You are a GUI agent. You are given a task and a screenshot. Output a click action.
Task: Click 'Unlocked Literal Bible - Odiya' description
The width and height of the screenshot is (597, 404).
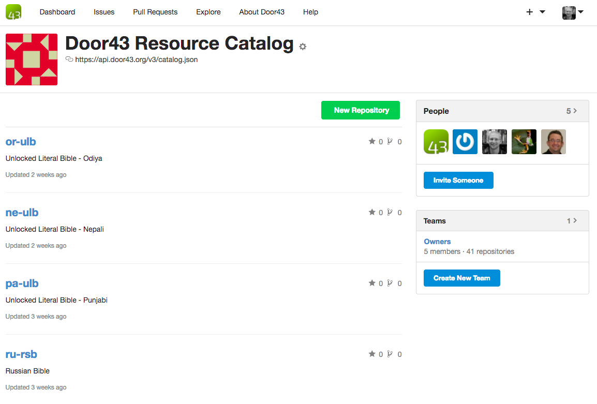54,158
